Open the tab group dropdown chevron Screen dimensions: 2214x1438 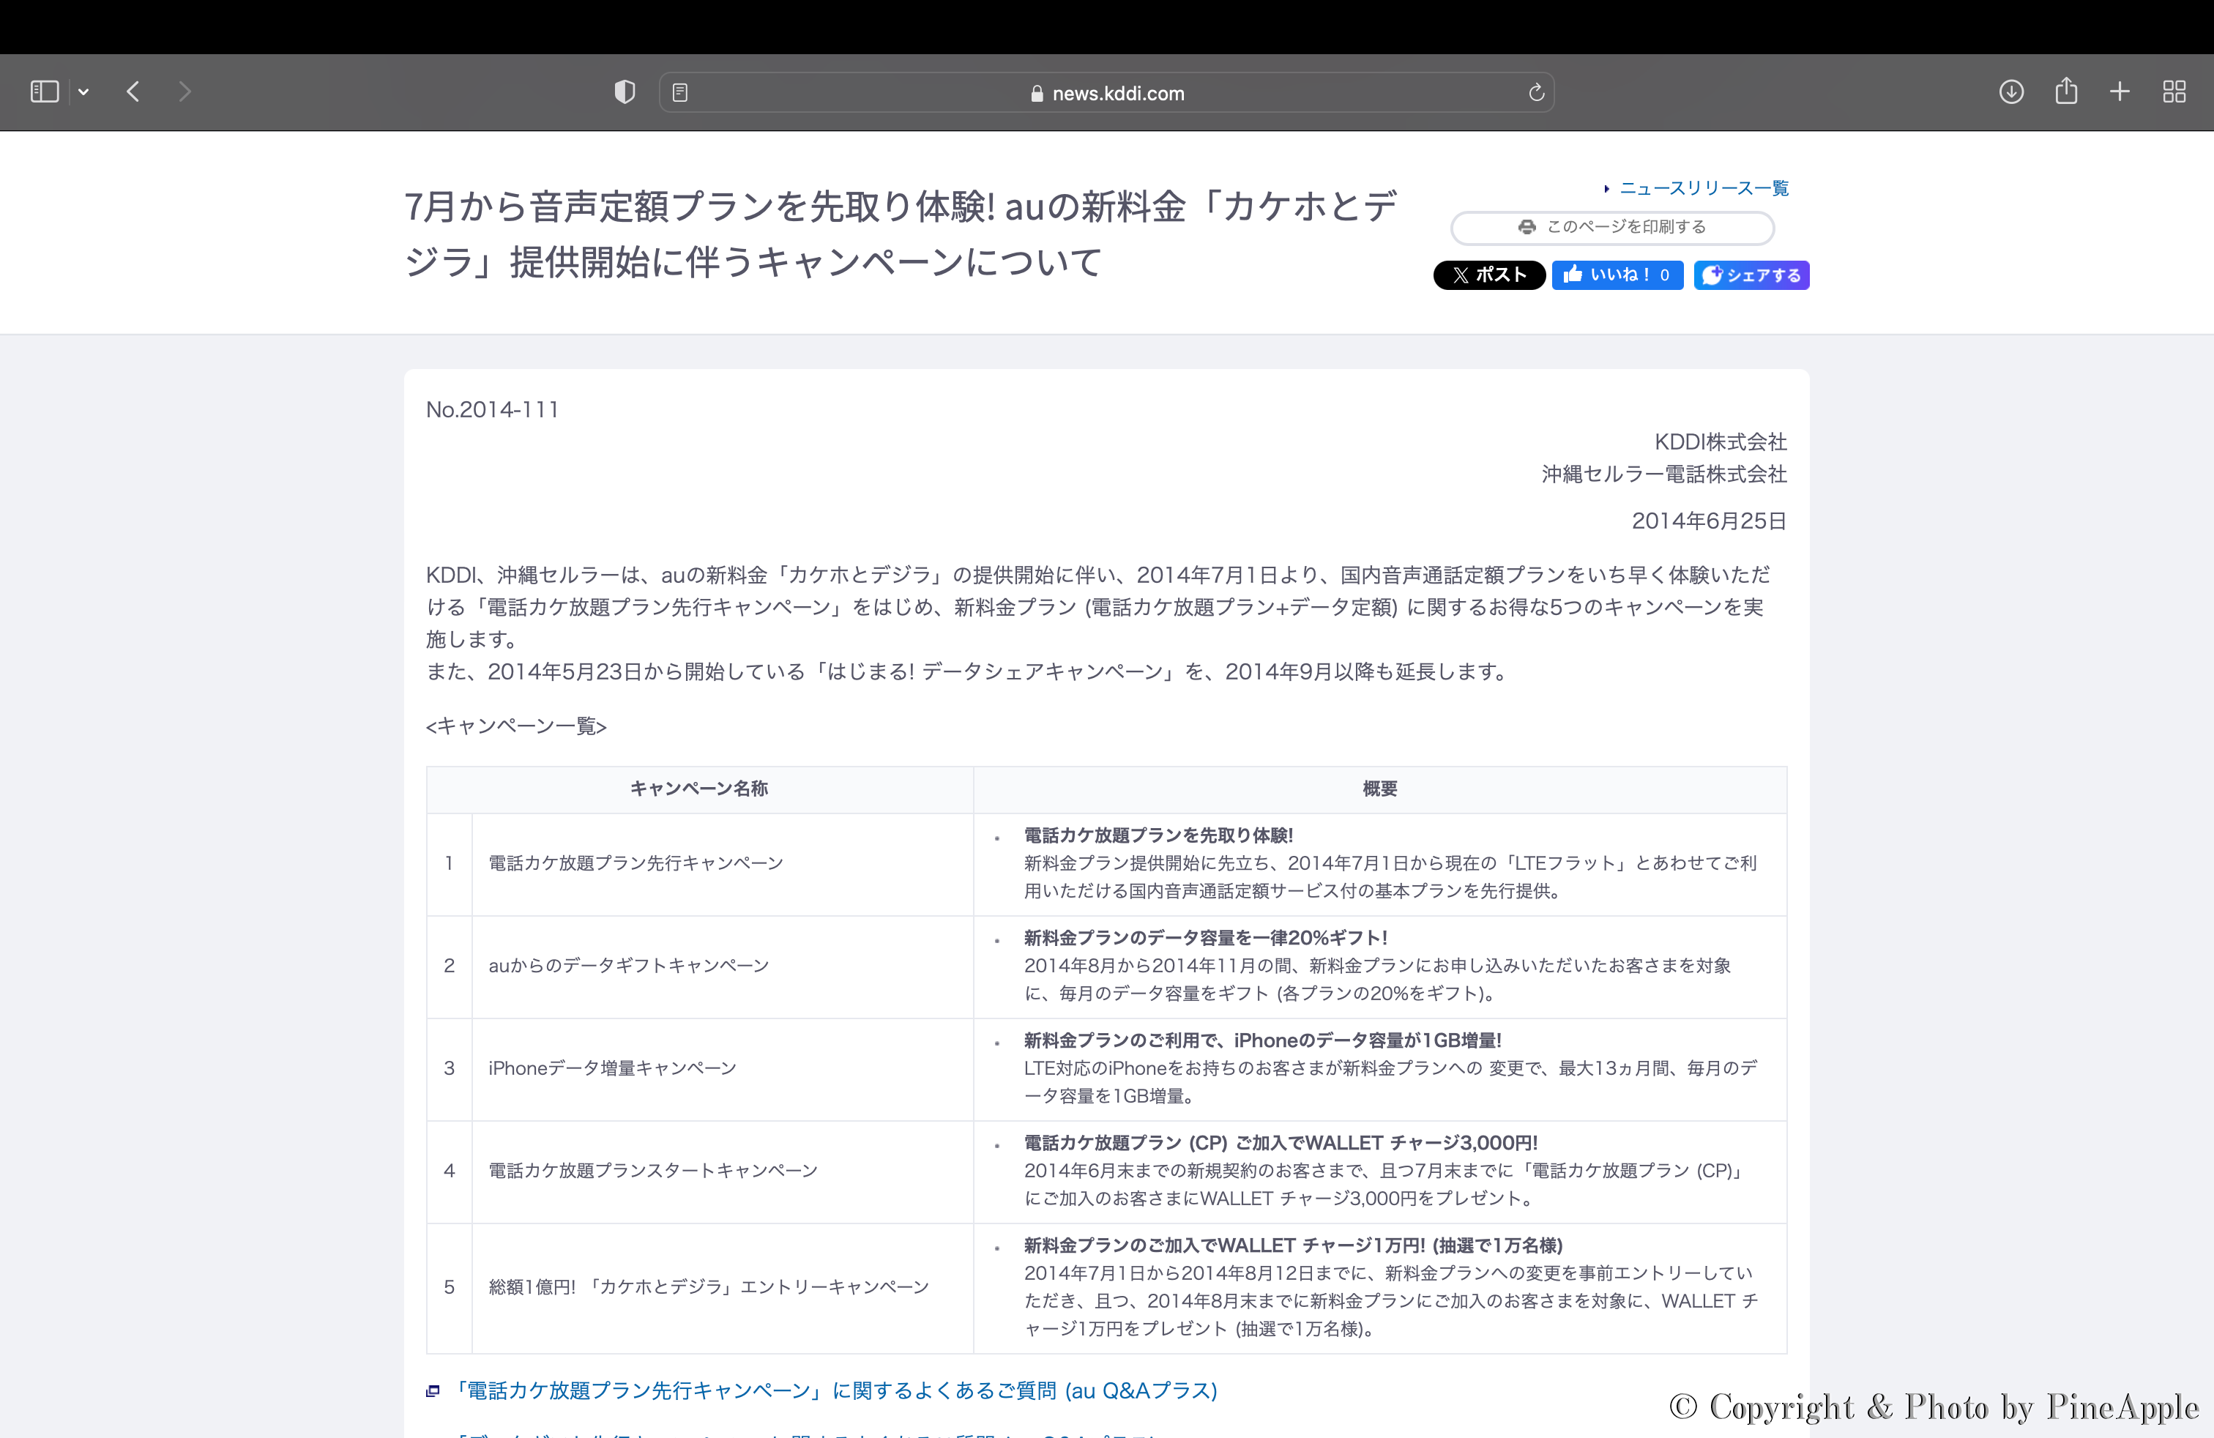click(83, 91)
